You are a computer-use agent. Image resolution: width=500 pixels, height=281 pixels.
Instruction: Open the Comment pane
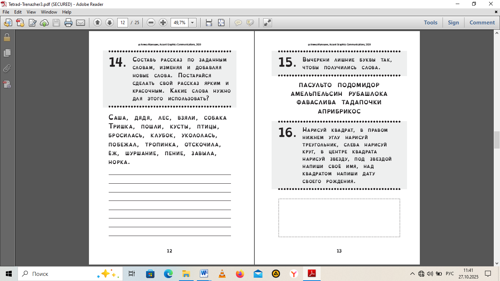482,23
